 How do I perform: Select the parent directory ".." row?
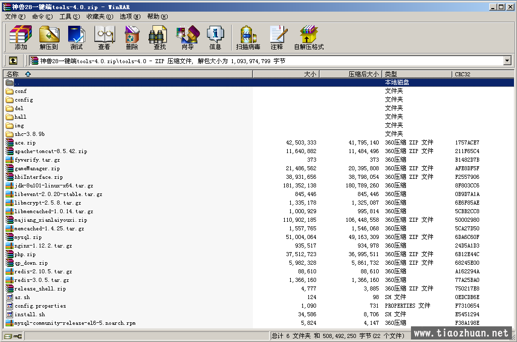point(259,82)
